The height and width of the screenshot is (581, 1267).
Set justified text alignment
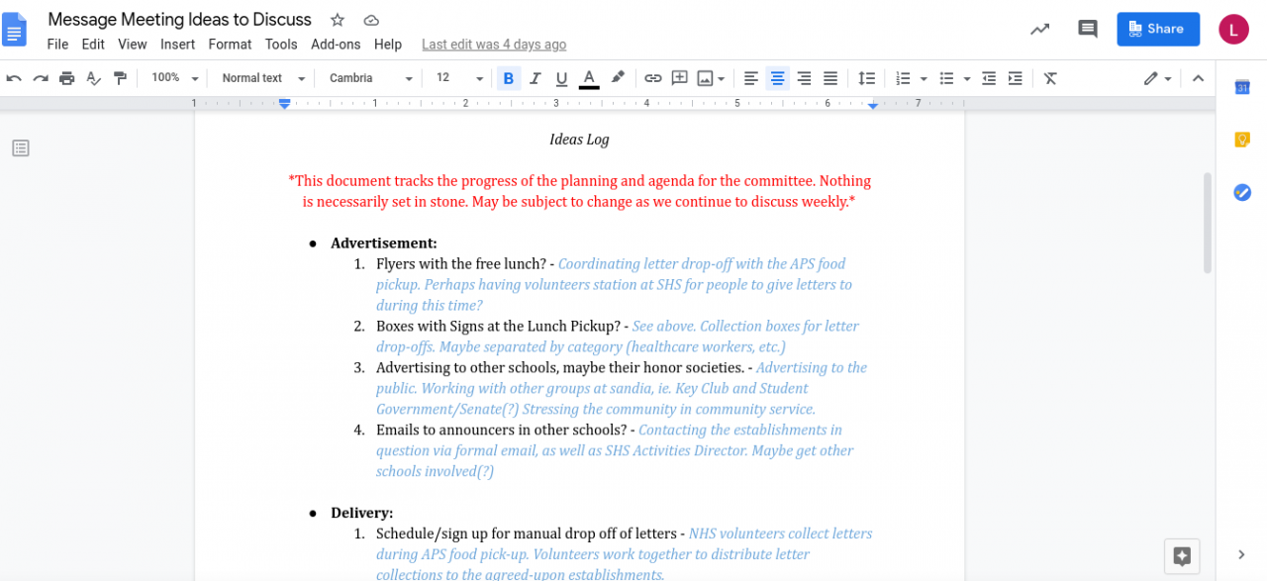click(x=830, y=78)
